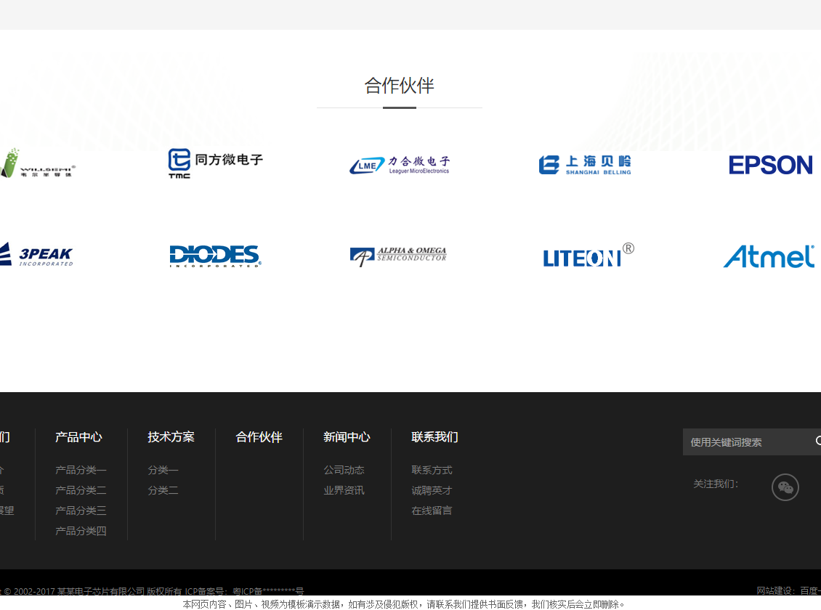Open the 诚聘英才 careers link
Image resolution: width=821 pixels, height=610 pixels.
click(432, 490)
